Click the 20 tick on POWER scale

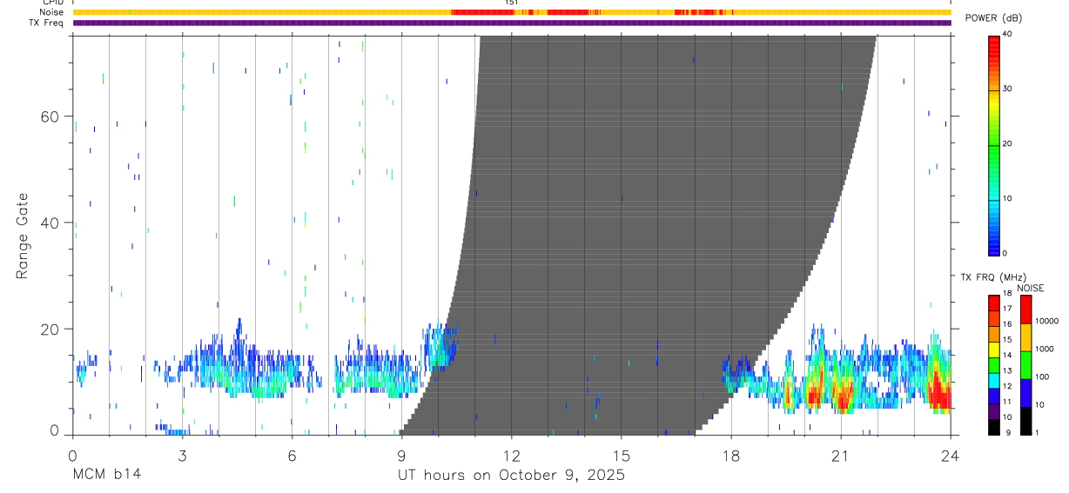coord(1006,143)
